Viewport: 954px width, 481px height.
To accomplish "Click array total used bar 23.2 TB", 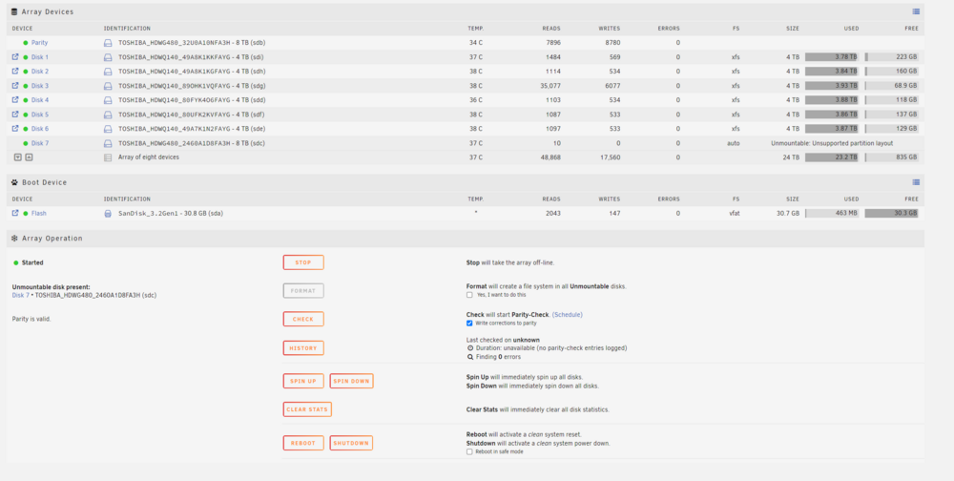I will point(832,157).
